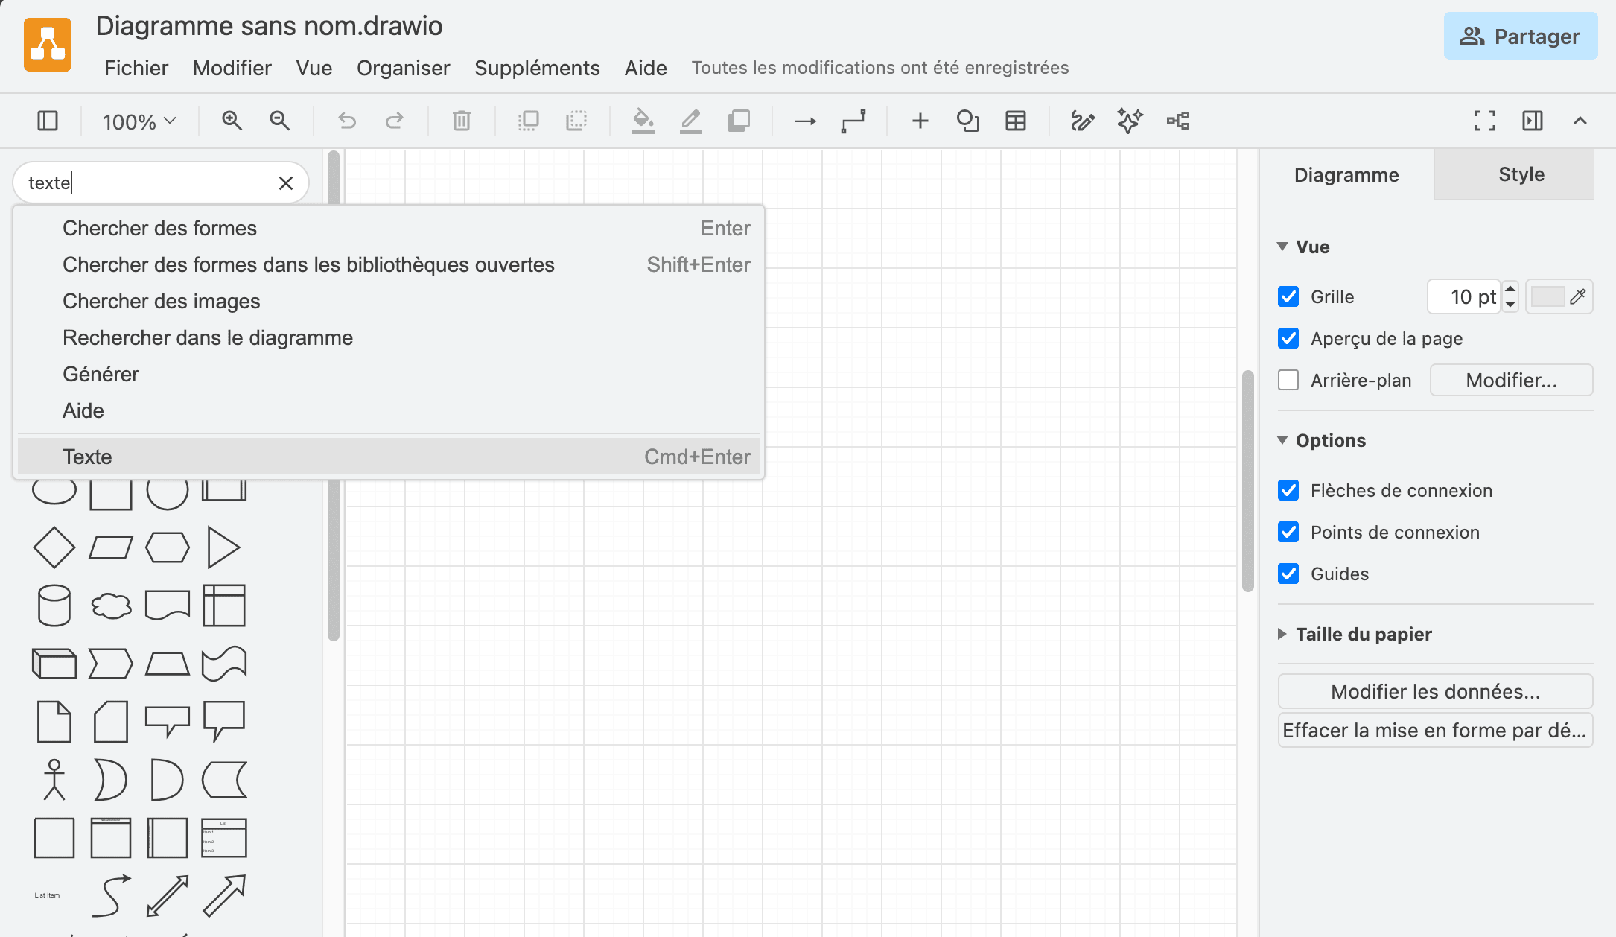This screenshot has height=937, width=1616.
Task: Toggle the format panel icon
Action: point(1533,121)
